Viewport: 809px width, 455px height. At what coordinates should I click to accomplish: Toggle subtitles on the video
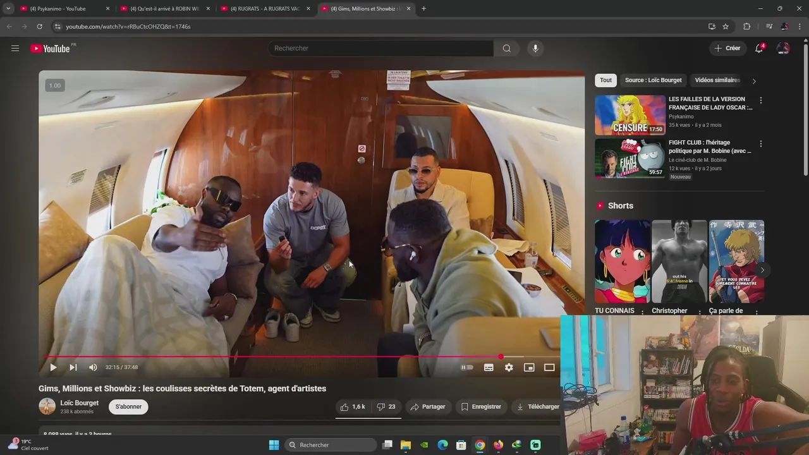(x=489, y=367)
